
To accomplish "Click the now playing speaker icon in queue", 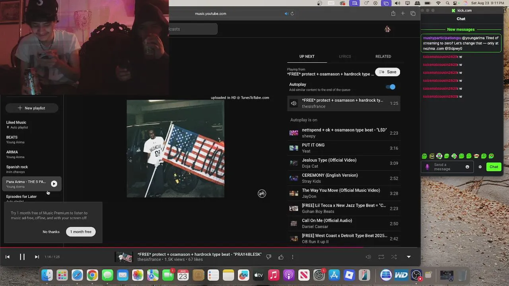I will [294, 103].
